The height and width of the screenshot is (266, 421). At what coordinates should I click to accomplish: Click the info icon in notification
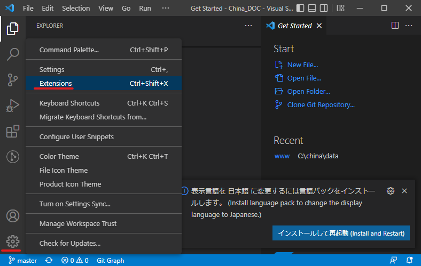(x=185, y=191)
